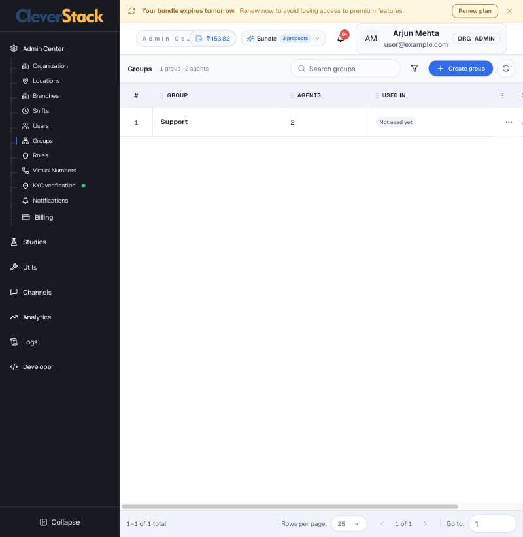The height and width of the screenshot is (537, 523).
Task: Click the Create group button
Action: point(460,69)
